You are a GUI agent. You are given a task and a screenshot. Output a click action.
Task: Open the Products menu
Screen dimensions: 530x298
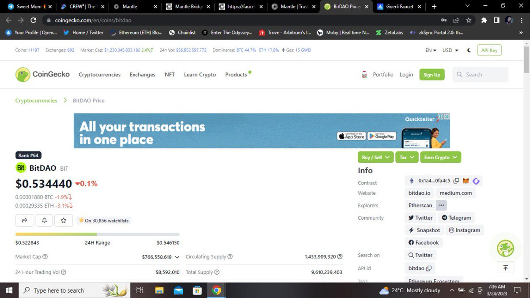click(x=236, y=75)
